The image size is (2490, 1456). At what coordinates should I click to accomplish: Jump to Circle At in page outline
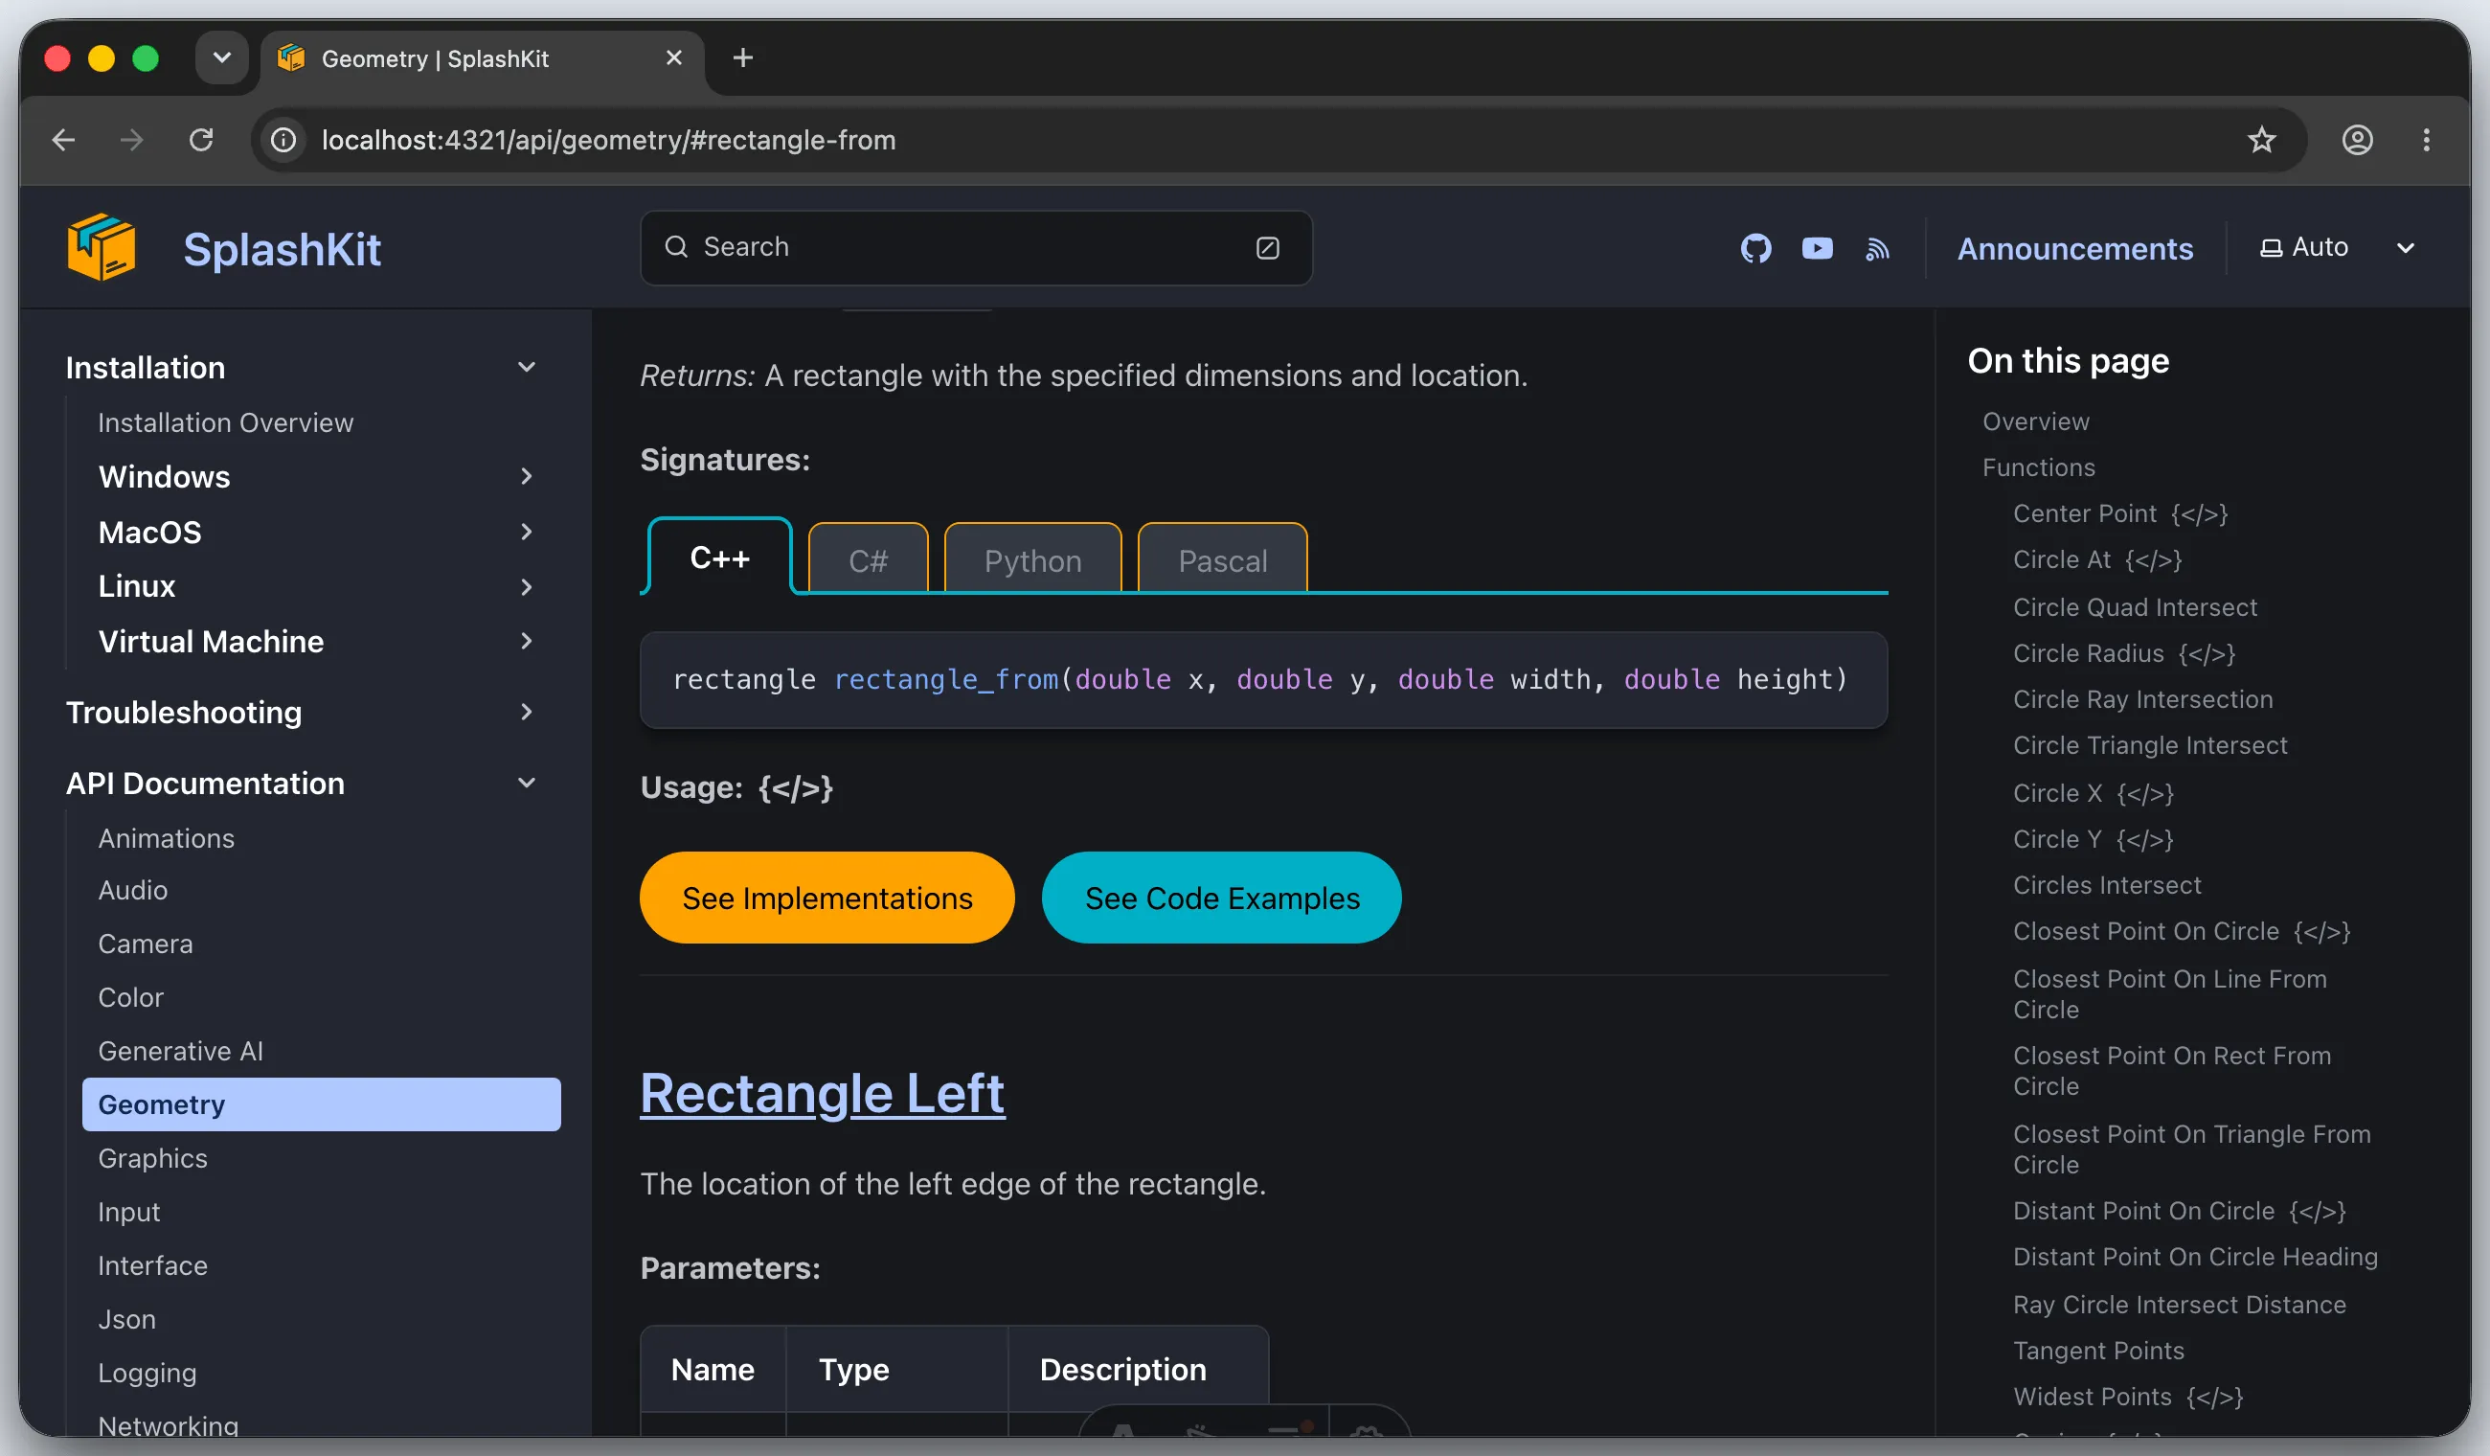(x=2096, y=559)
